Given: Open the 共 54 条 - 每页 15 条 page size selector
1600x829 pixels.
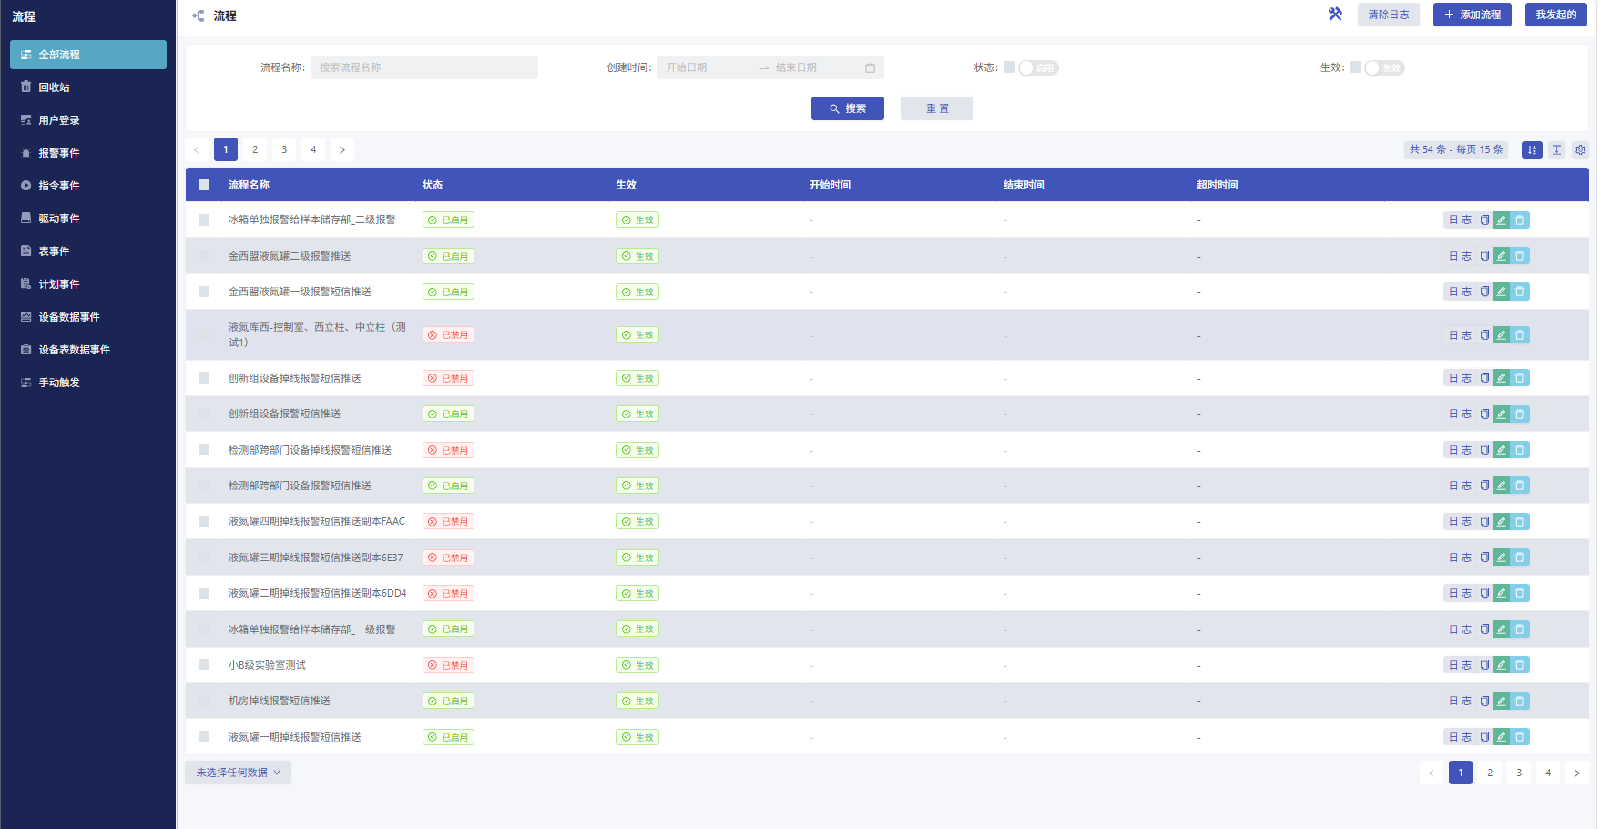Looking at the screenshot, I should tap(1456, 149).
